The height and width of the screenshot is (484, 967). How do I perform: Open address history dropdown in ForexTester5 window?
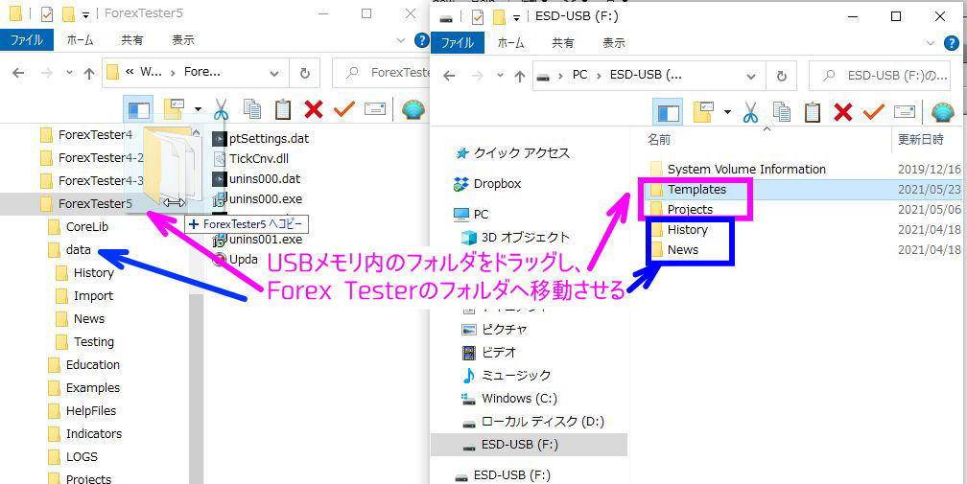tap(274, 73)
